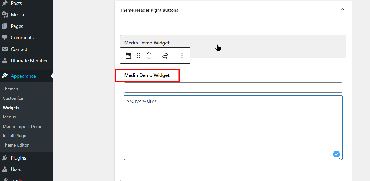Click the blue checkmark icon in textarea

tap(336, 154)
